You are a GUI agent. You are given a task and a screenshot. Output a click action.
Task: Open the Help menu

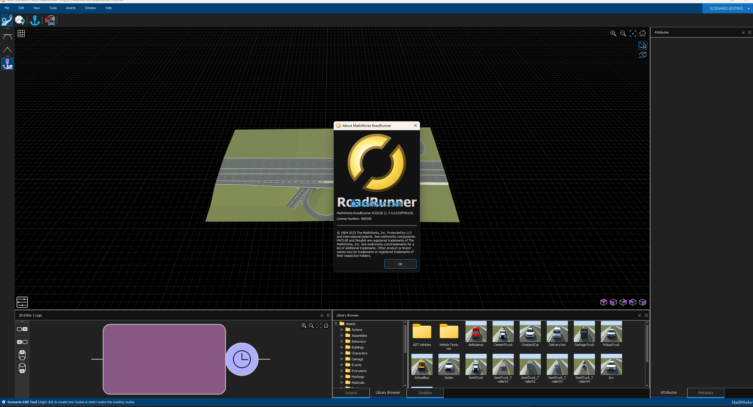pyautogui.click(x=109, y=8)
